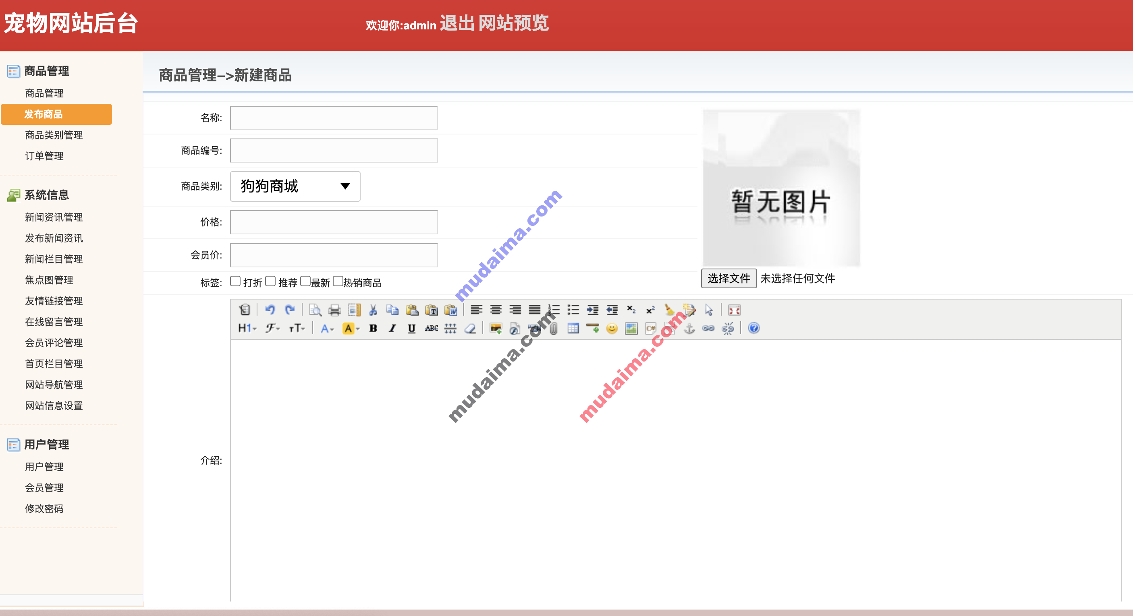Open the font size dropdown

point(297,328)
